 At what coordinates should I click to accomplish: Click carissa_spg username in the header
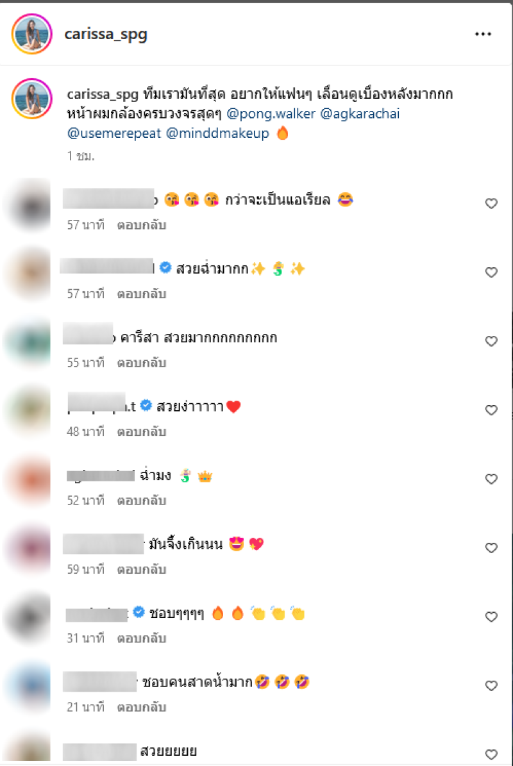(106, 34)
